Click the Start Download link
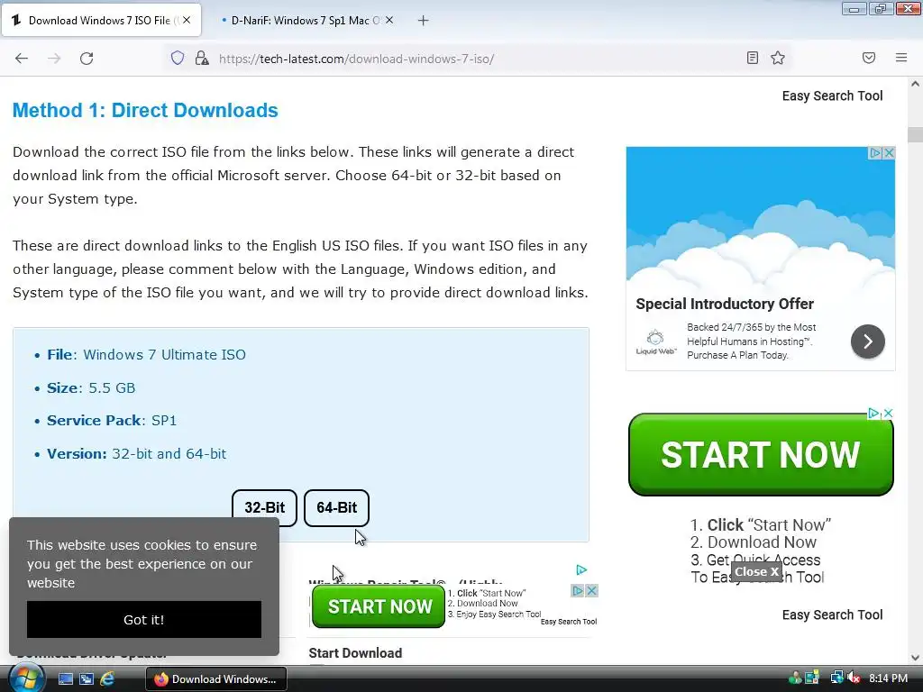Screen dimensions: 923x692 (x=355, y=653)
